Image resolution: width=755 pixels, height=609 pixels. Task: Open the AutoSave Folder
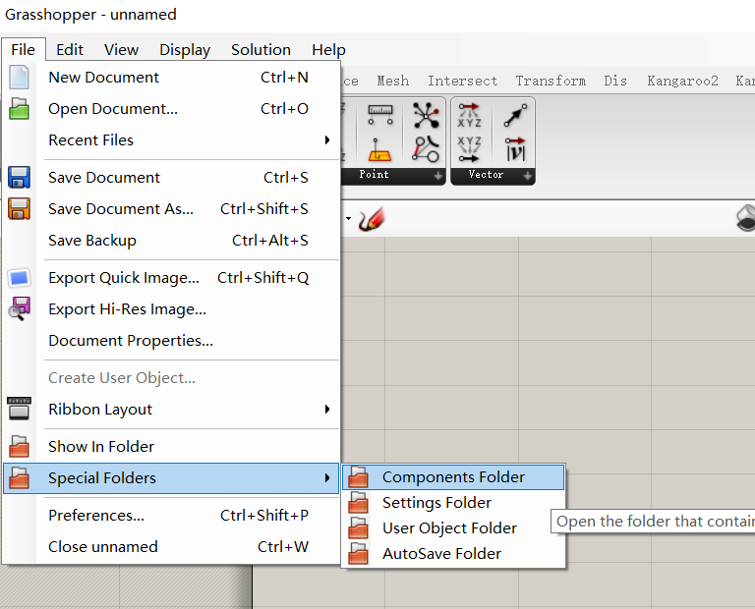453,554
